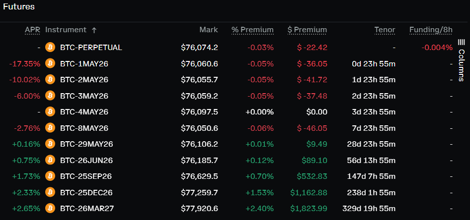Click the $77,920.6 mark price
This screenshot has width=470, height=220.
(199, 208)
